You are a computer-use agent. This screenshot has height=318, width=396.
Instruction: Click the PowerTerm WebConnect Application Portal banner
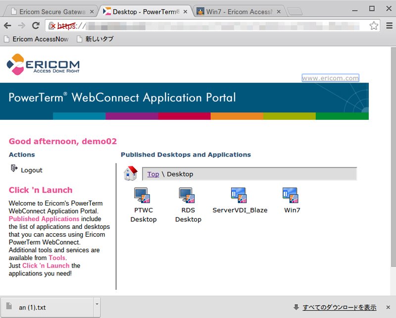[x=184, y=101]
